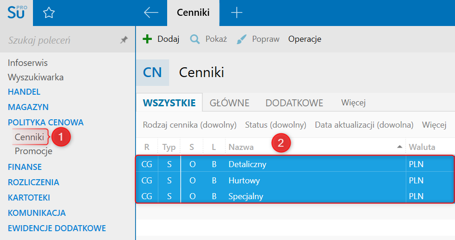This screenshot has height=240, width=455.
Task: Go back with the left arrow icon
Action: 151,13
